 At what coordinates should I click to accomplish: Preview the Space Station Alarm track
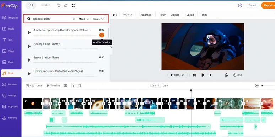[x=29, y=60]
